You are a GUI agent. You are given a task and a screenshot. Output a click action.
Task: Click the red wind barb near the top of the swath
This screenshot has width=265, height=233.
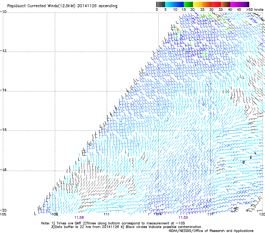(x=178, y=29)
